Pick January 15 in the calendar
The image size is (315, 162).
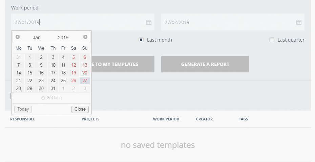point(30,73)
